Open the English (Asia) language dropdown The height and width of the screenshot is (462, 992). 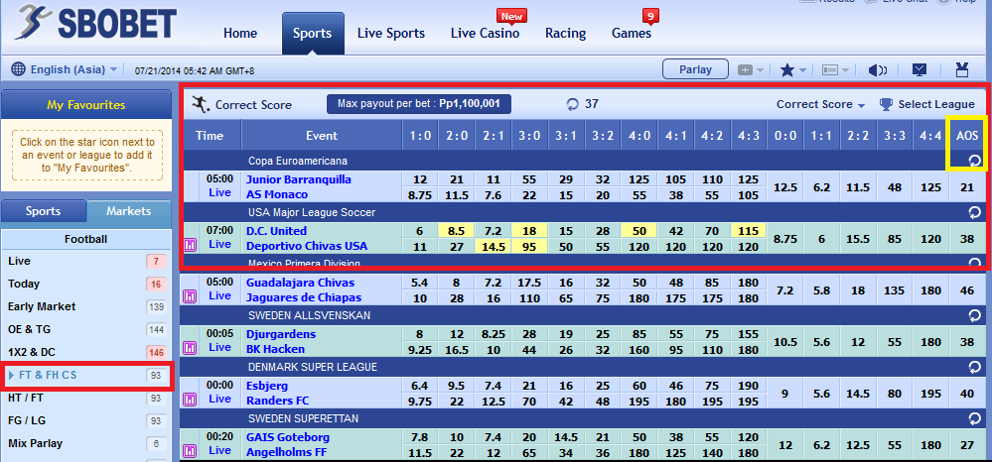[x=73, y=69]
